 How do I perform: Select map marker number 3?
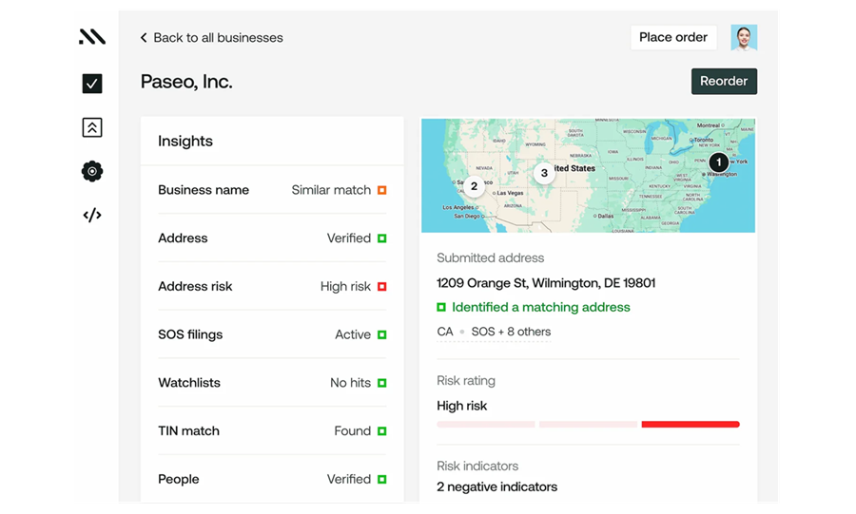(x=544, y=173)
